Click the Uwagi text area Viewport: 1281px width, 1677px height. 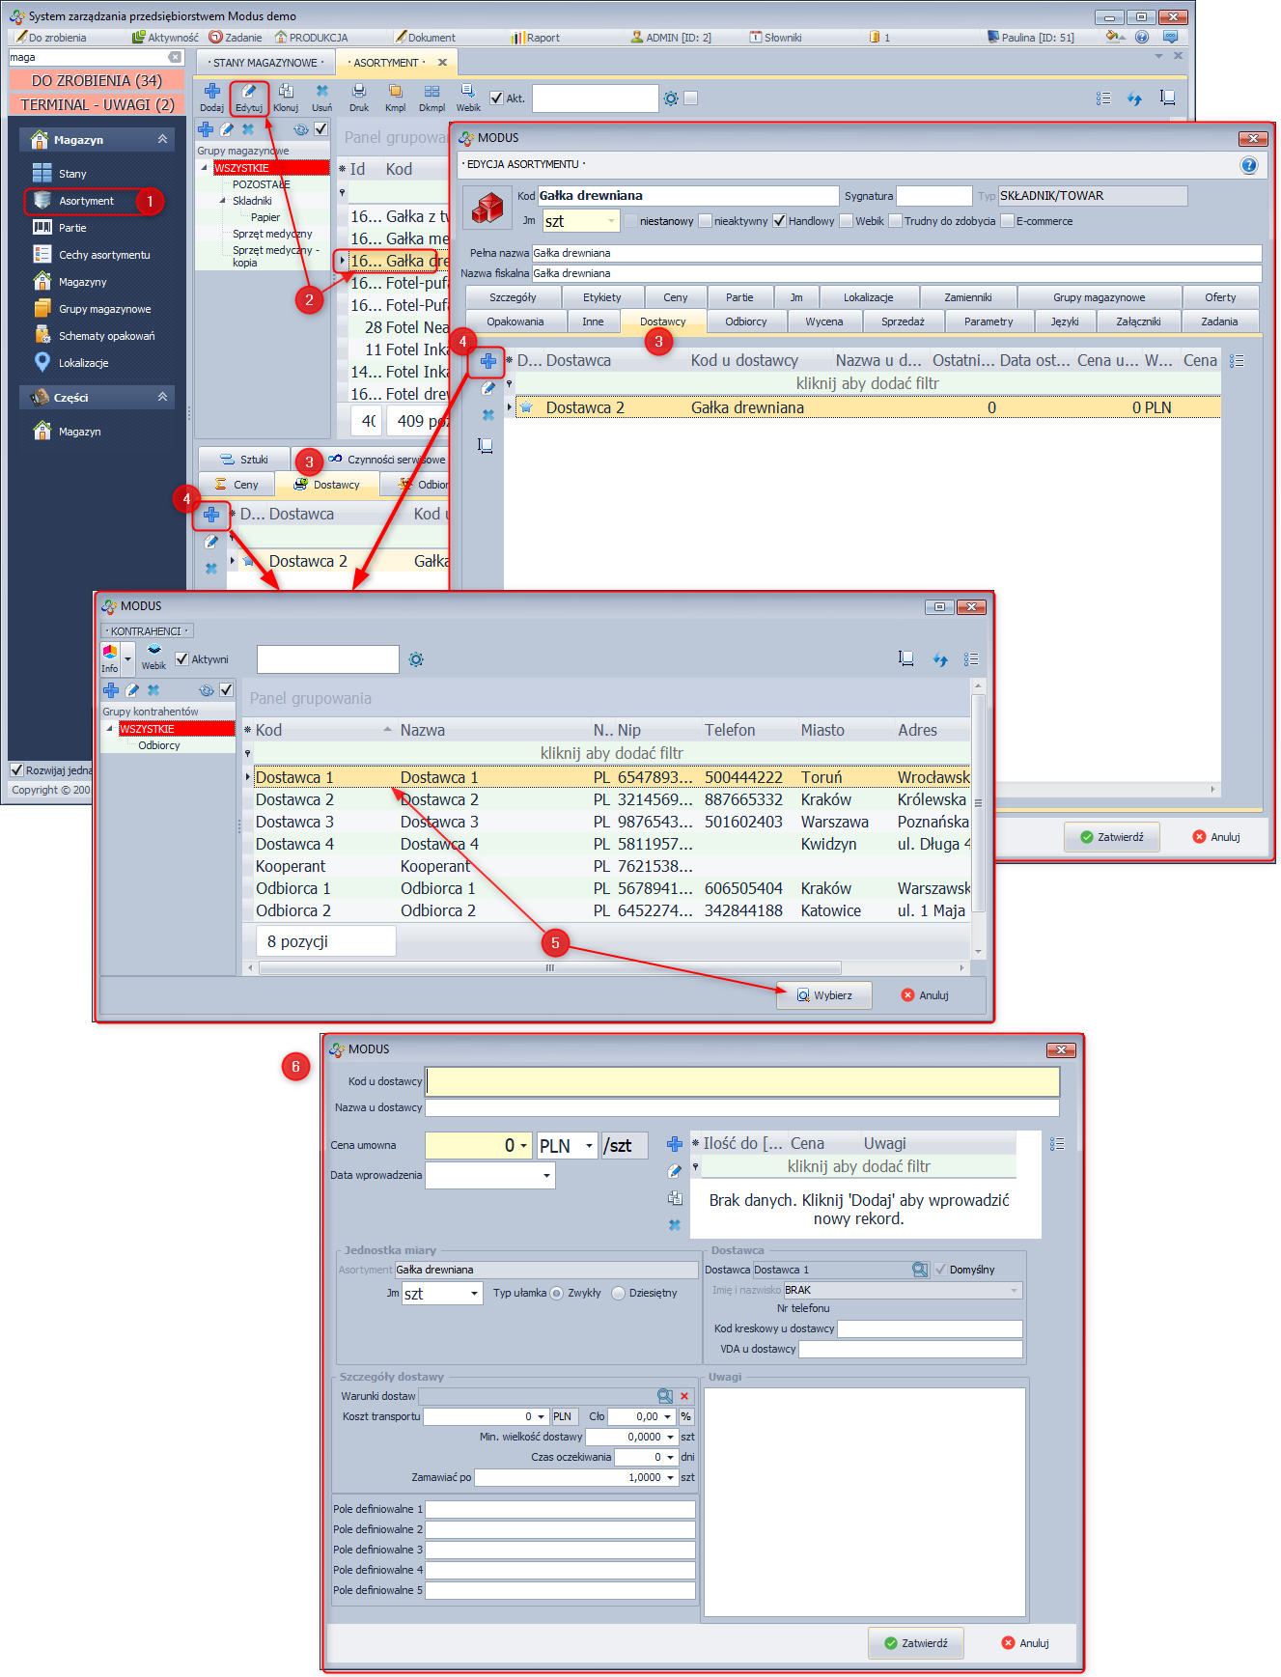[x=865, y=1502]
